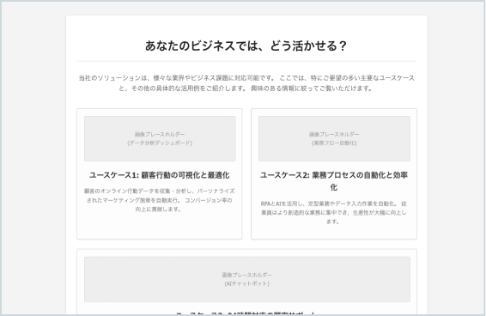Open the 業務フロー自動化 placeholder image
This screenshot has height=316, width=486.
click(x=334, y=138)
